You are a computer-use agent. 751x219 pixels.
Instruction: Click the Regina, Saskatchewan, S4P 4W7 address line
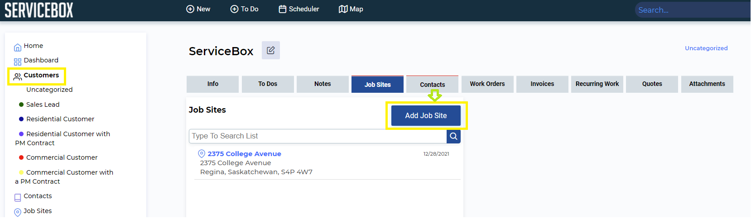click(256, 172)
